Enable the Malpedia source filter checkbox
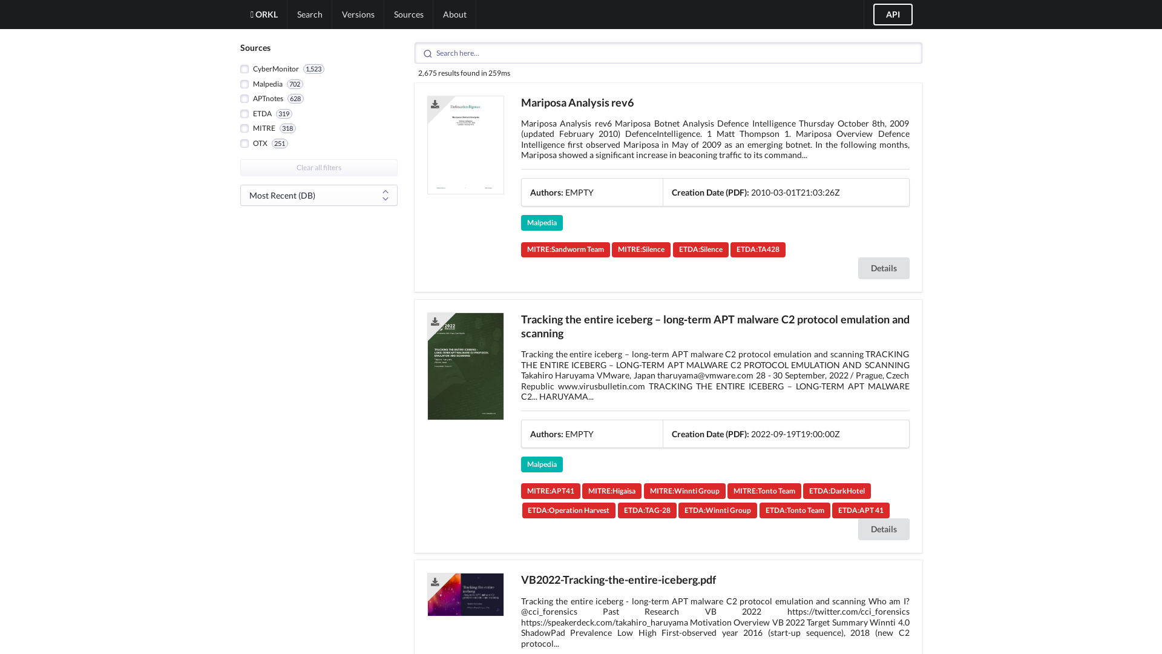 coord(245,84)
